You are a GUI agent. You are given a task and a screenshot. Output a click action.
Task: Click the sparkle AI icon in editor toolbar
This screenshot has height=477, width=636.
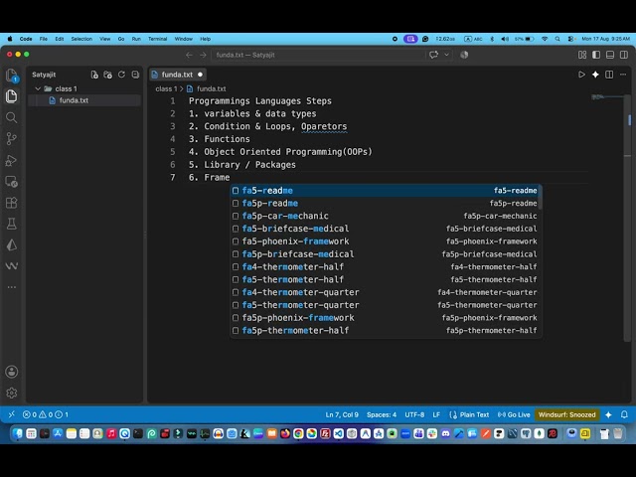pyautogui.click(x=595, y=75)
